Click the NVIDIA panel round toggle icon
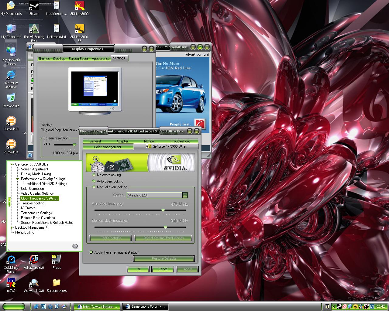This screenshot has width=389, height=311. [x=75, y=246]
